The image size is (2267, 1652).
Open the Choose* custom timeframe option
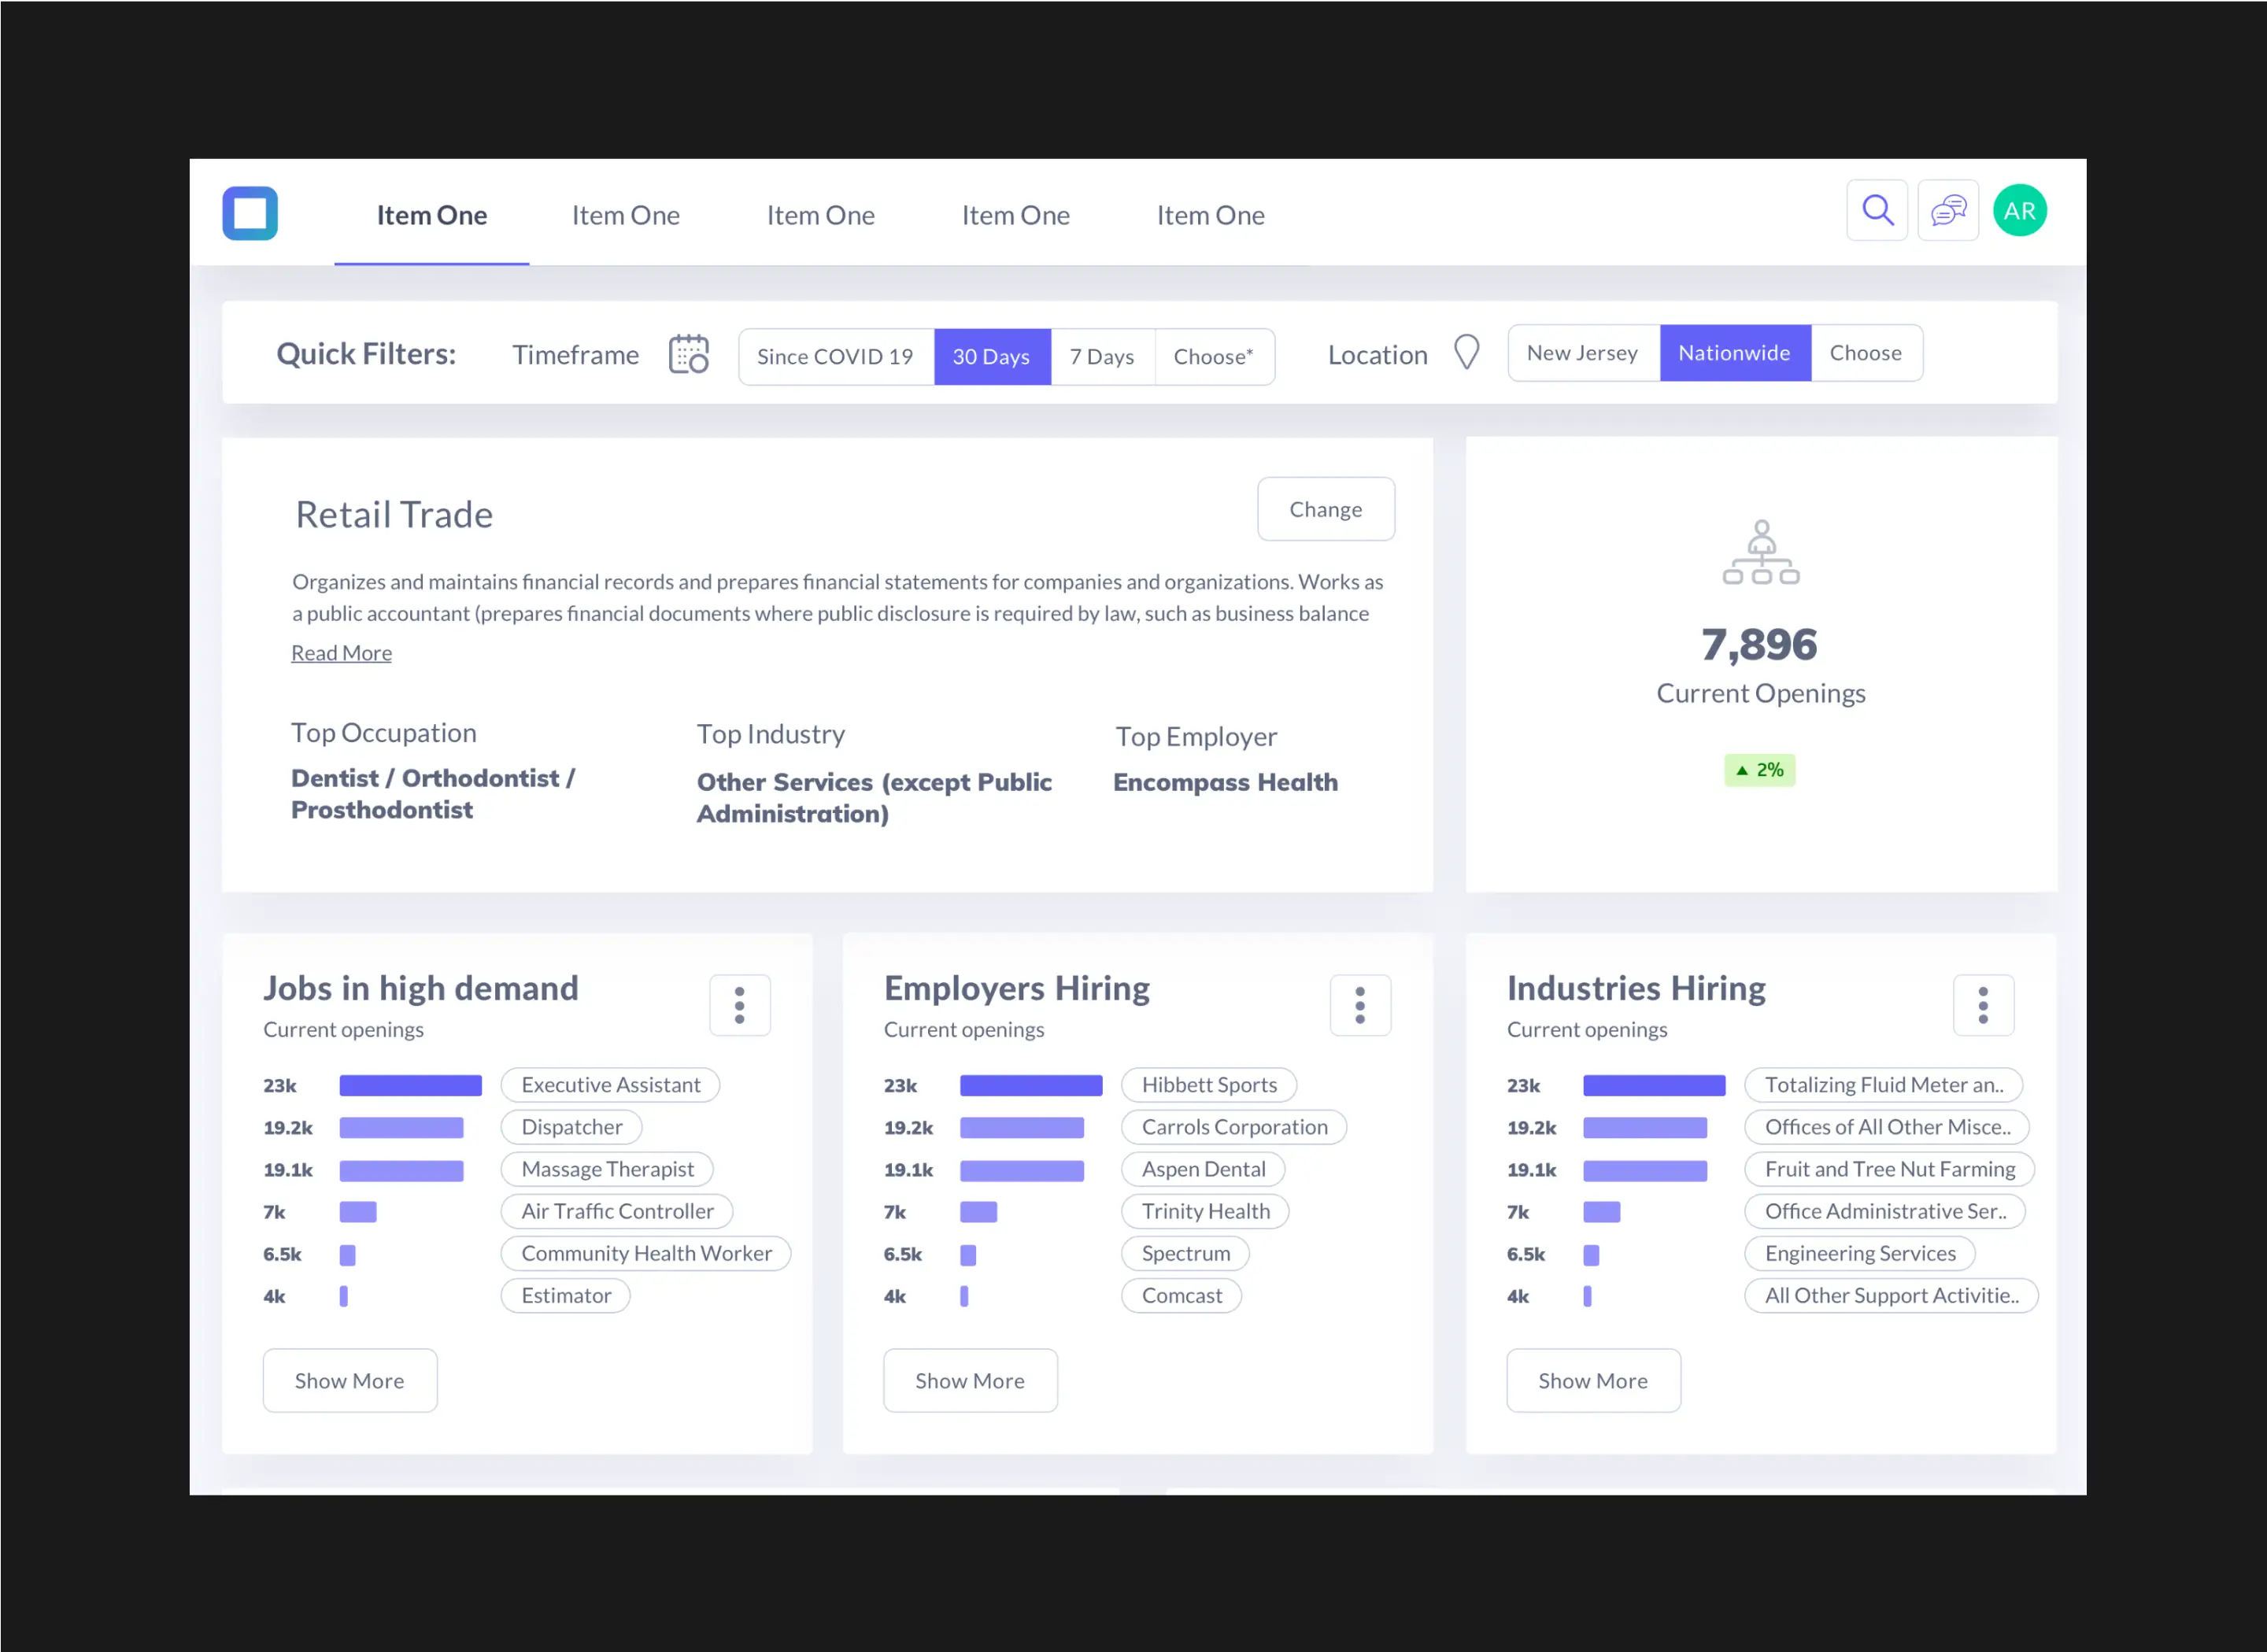(1213, 357)
